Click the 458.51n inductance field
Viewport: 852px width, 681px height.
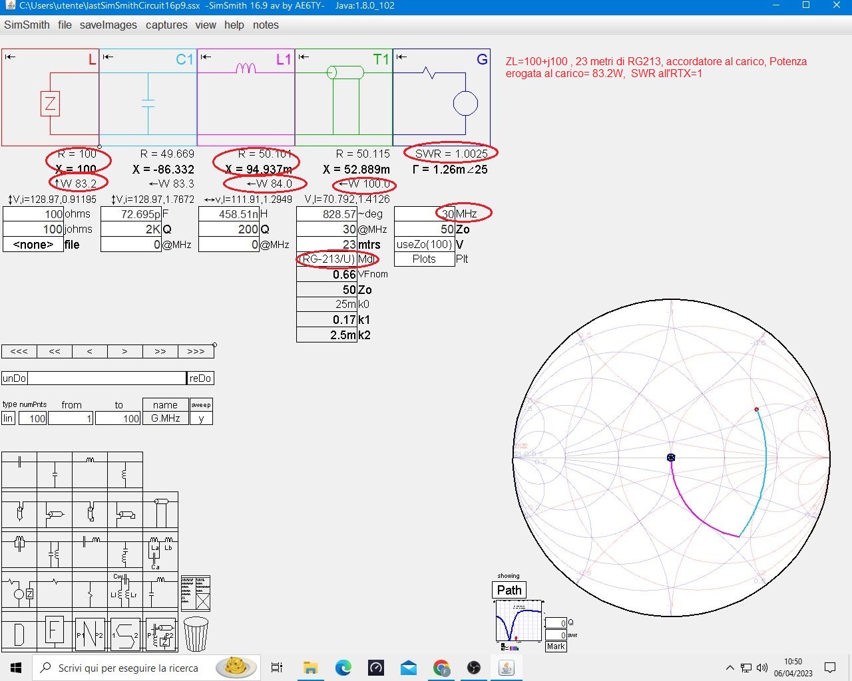click(x=229, y=214)
